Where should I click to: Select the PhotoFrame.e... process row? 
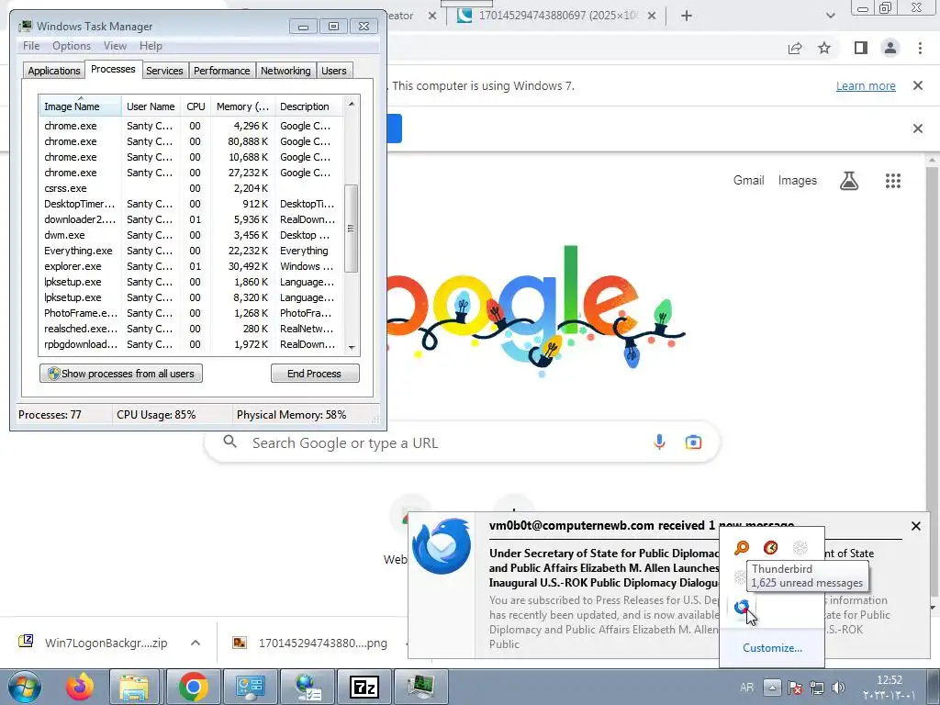point(191,313)
